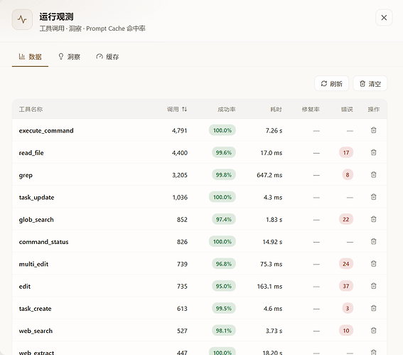Select the command_status tool name
This screenshot has height=355, width=403.
pyautogui.click(x=43, y=242)
